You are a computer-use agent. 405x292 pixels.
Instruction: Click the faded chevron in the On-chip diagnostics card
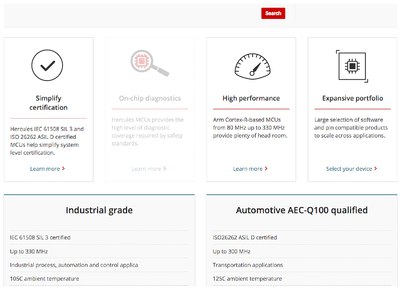coord(165,169)
